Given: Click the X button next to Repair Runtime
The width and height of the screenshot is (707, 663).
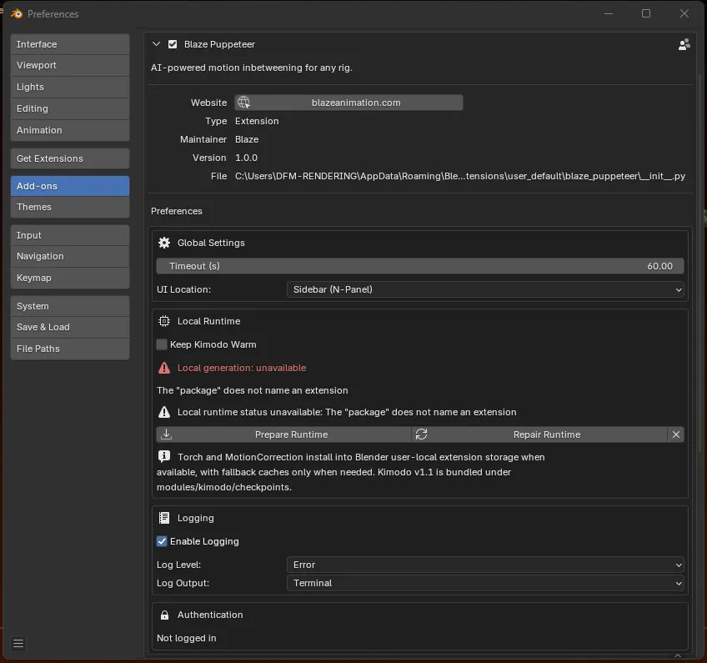Looking at the screenshot, I should 675,434.
